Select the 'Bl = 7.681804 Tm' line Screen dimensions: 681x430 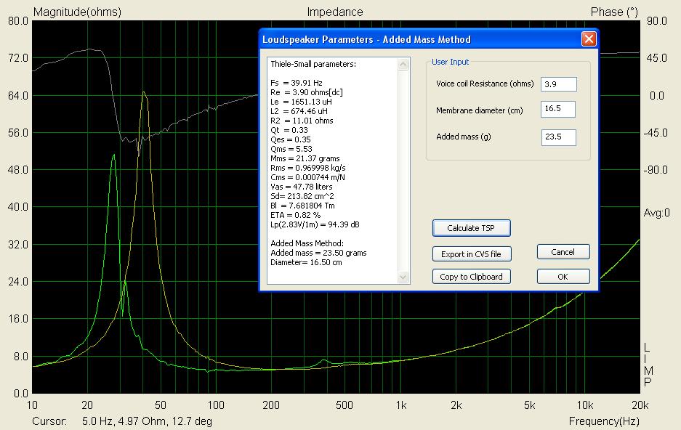click(303, 206)
